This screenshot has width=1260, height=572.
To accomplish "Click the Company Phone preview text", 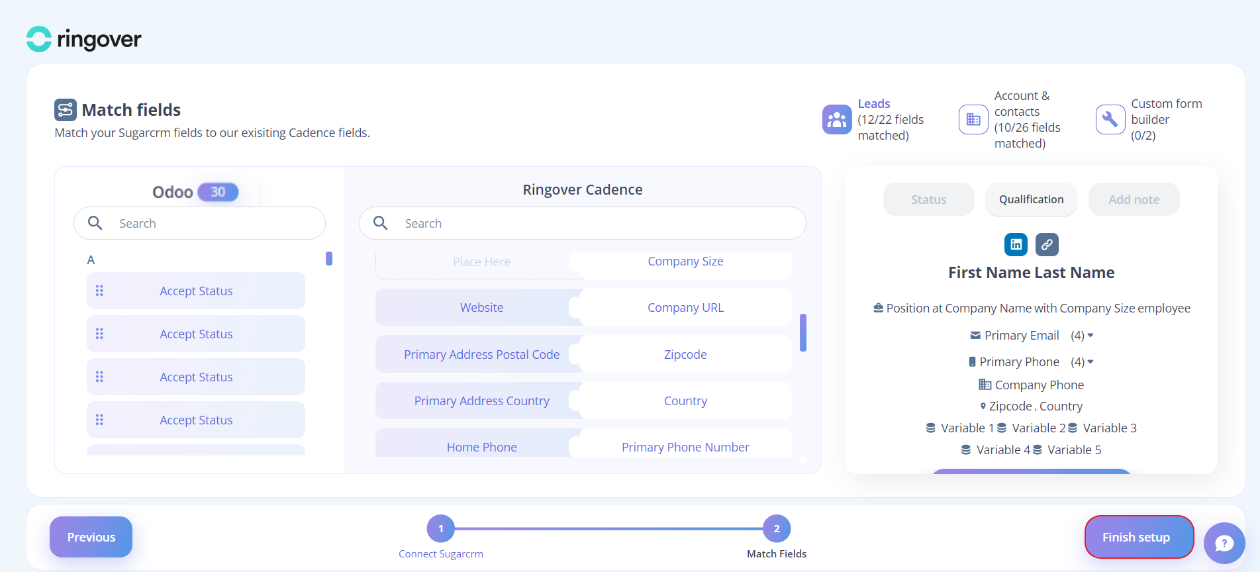I will tap(1039, 385).
